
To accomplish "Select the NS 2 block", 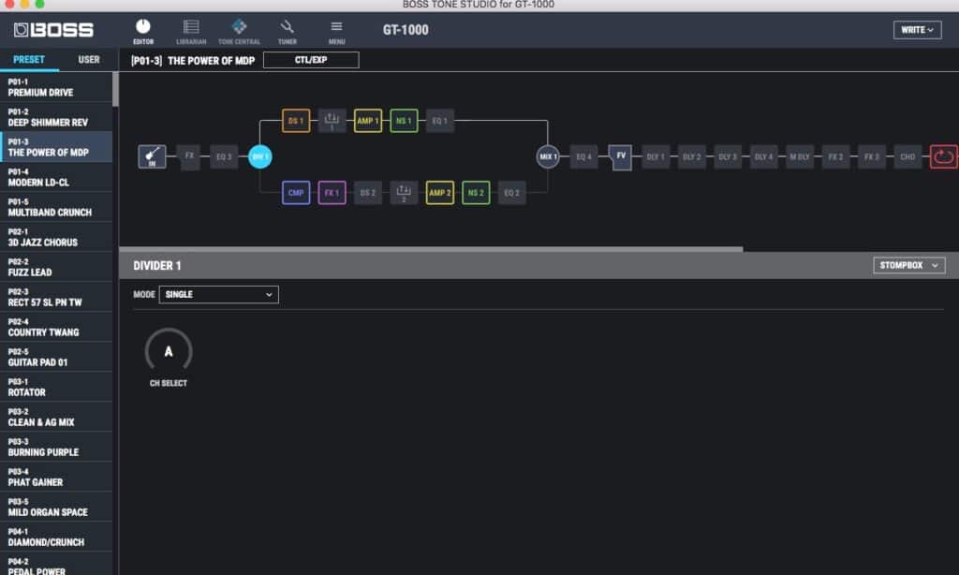I will (x=476, y=193).
